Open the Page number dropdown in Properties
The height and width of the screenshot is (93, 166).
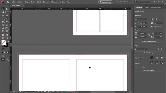pos(146,49)
